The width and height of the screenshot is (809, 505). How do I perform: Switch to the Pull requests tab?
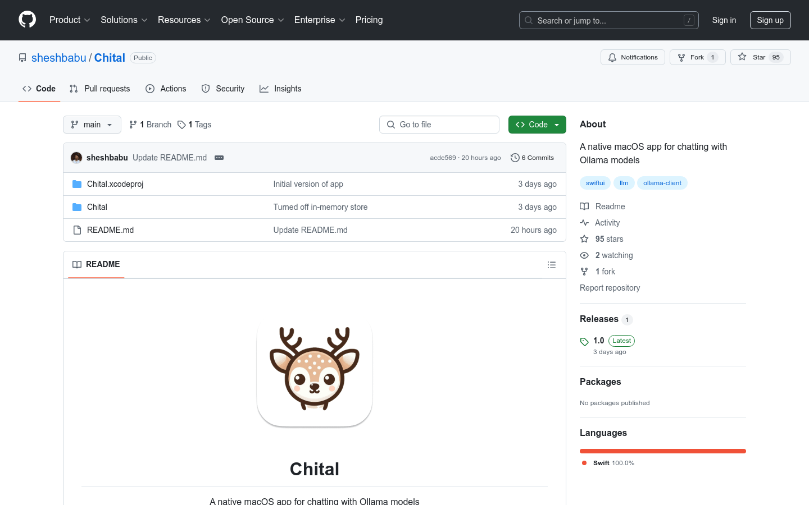point(100,89)
